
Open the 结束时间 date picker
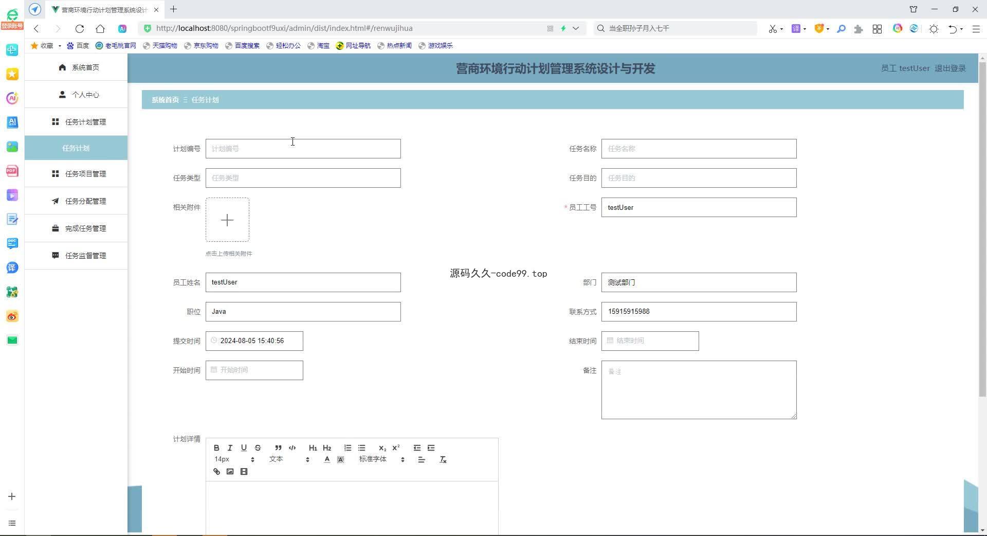650,341
